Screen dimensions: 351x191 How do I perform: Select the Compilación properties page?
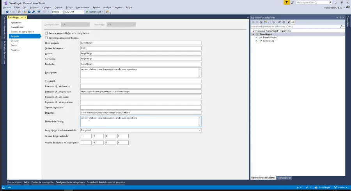[x=17, y=27]
